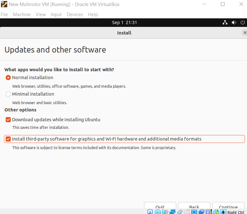Click the Sep 1 21:31 clock

(x=124, y=22)
